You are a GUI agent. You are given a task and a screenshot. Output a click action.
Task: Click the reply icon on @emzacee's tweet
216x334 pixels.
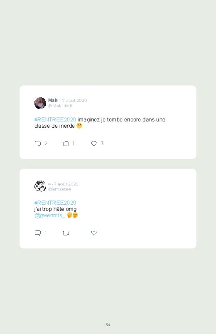click(x=38, y=233)
